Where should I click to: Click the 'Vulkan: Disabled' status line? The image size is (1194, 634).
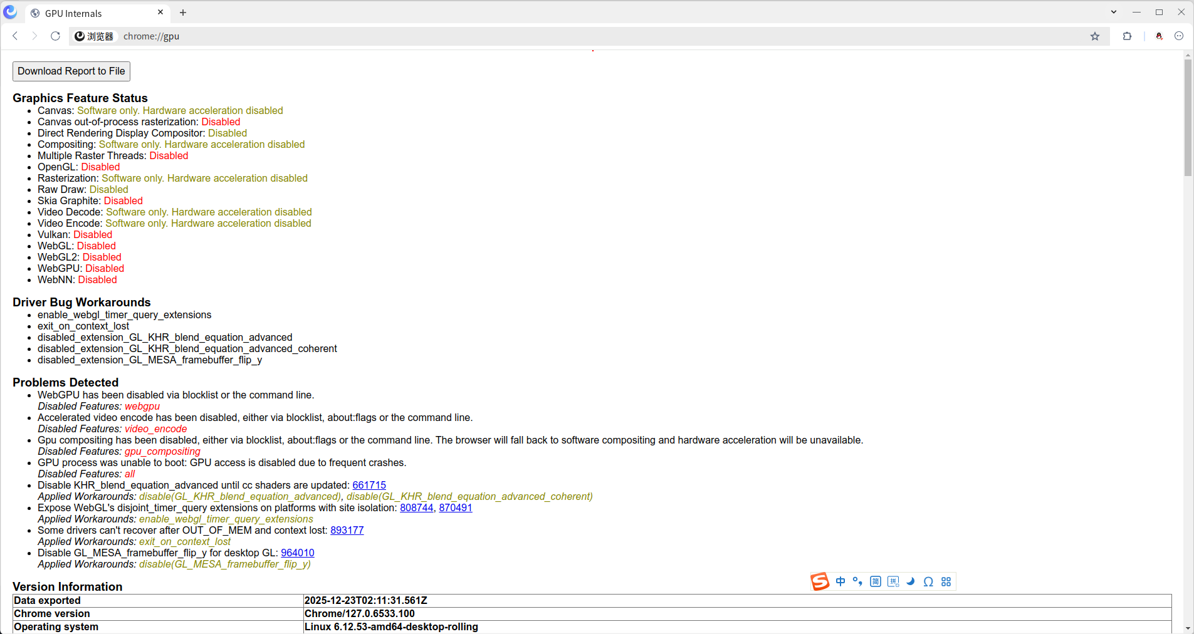[75, 235]
